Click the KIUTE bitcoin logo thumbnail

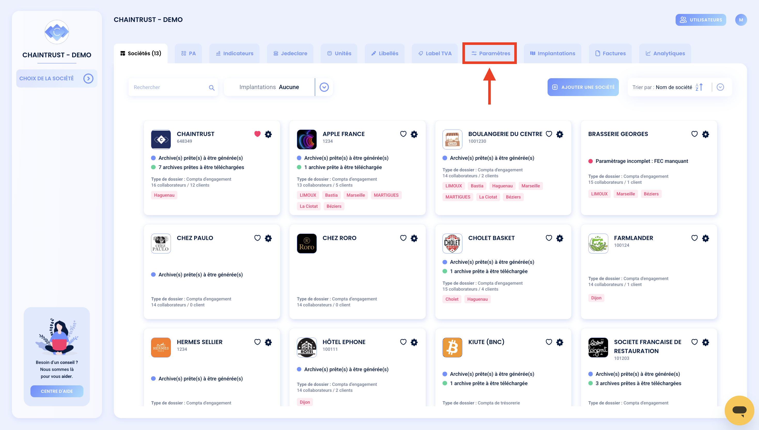pyautogui.click(x=452, y=347)
